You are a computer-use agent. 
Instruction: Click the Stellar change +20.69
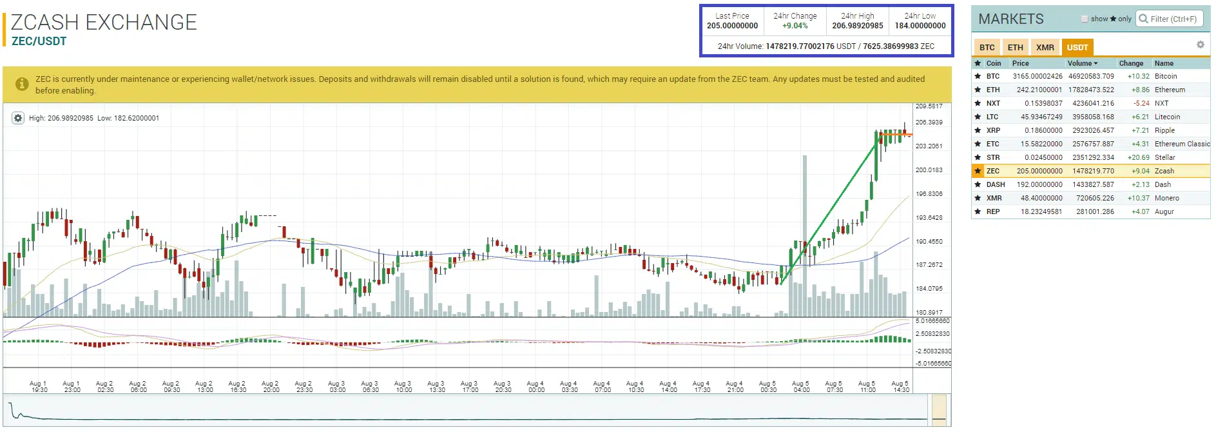[x=1138, y=157]
